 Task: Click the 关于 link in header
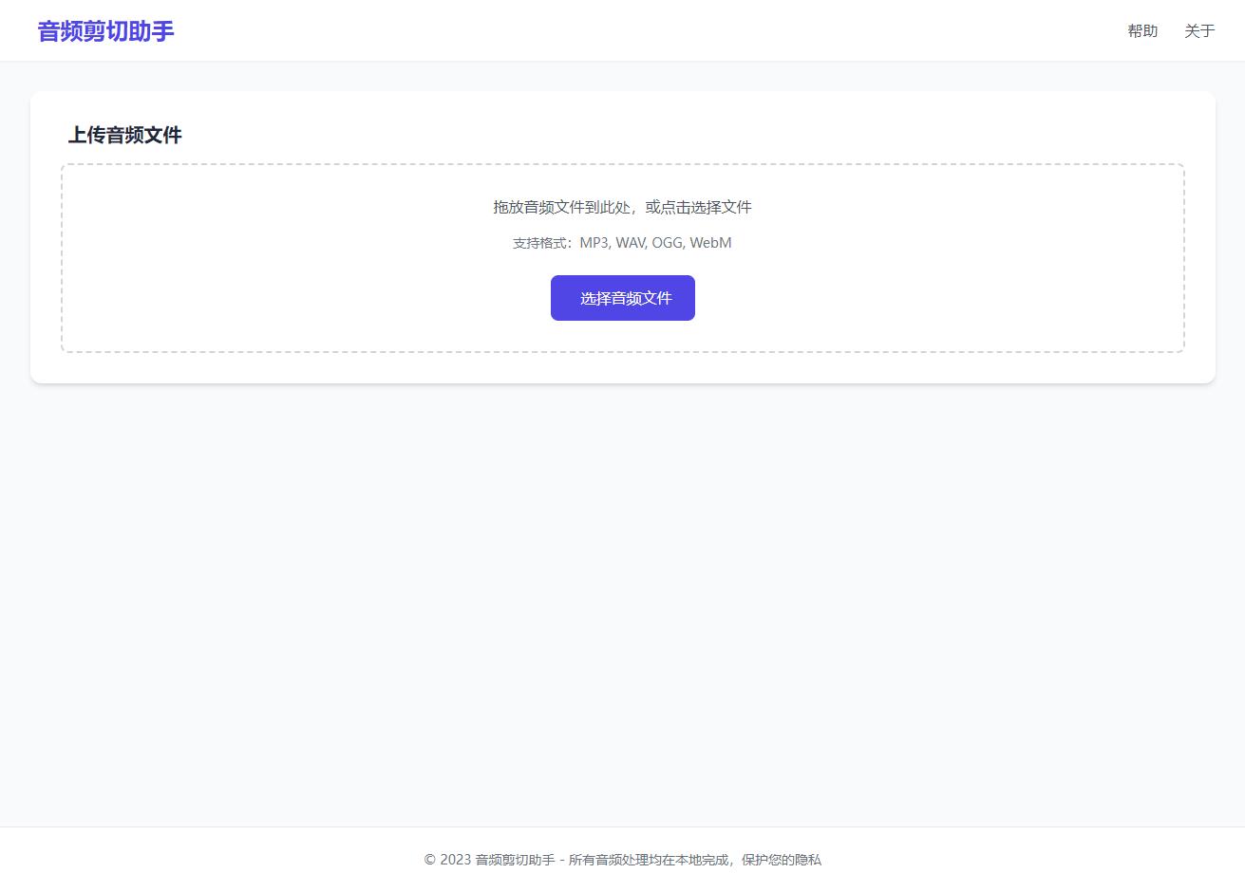pos(1199,30)
